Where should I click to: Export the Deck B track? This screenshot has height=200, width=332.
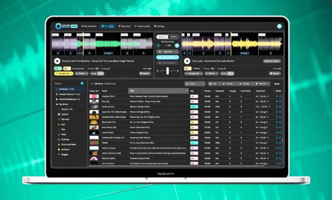tap(275, 74)
